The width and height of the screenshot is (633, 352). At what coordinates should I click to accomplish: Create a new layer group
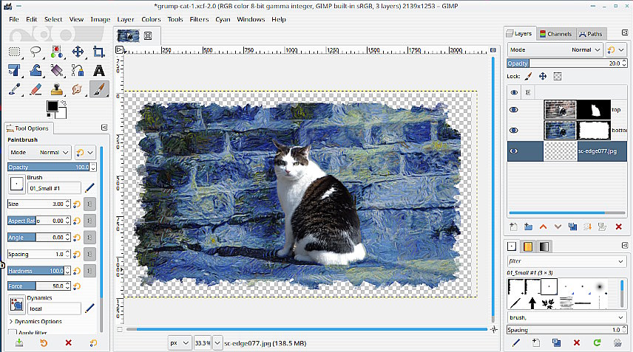528,227
